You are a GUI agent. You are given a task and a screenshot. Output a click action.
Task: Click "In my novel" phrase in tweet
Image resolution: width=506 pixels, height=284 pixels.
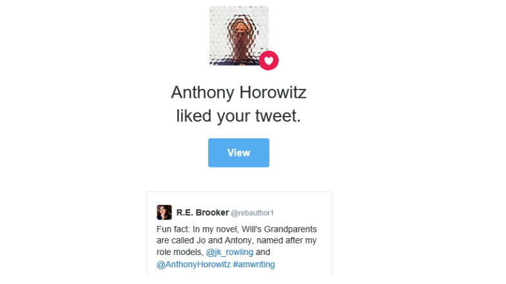click(215, 229)
